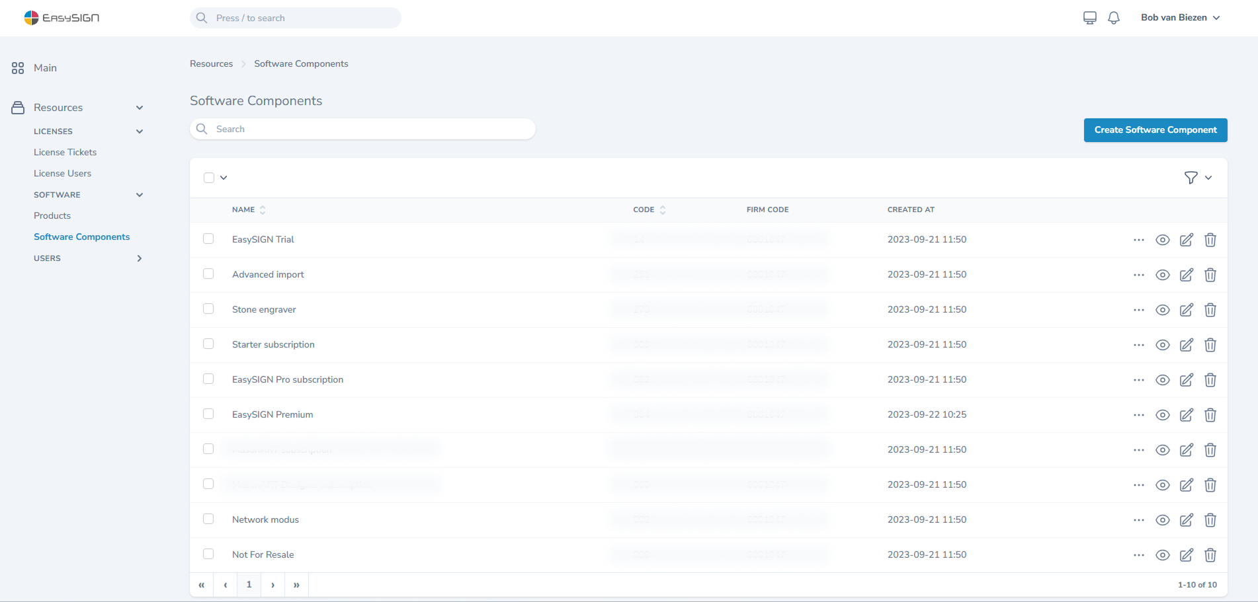View the Network modus component
This screenshot has width=1258, height=602.
pos(1163,520)
